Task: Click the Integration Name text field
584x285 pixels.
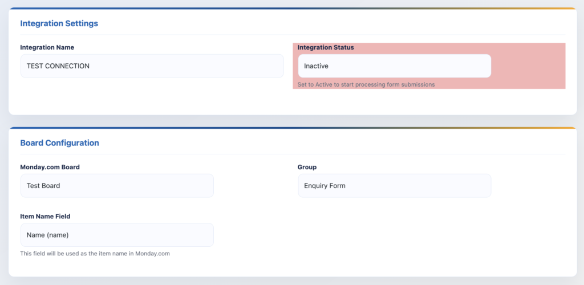Action: (x=152, y=66)
